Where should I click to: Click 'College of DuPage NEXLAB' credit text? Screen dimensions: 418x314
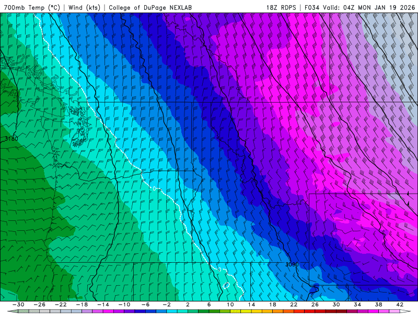coord(150,8)
